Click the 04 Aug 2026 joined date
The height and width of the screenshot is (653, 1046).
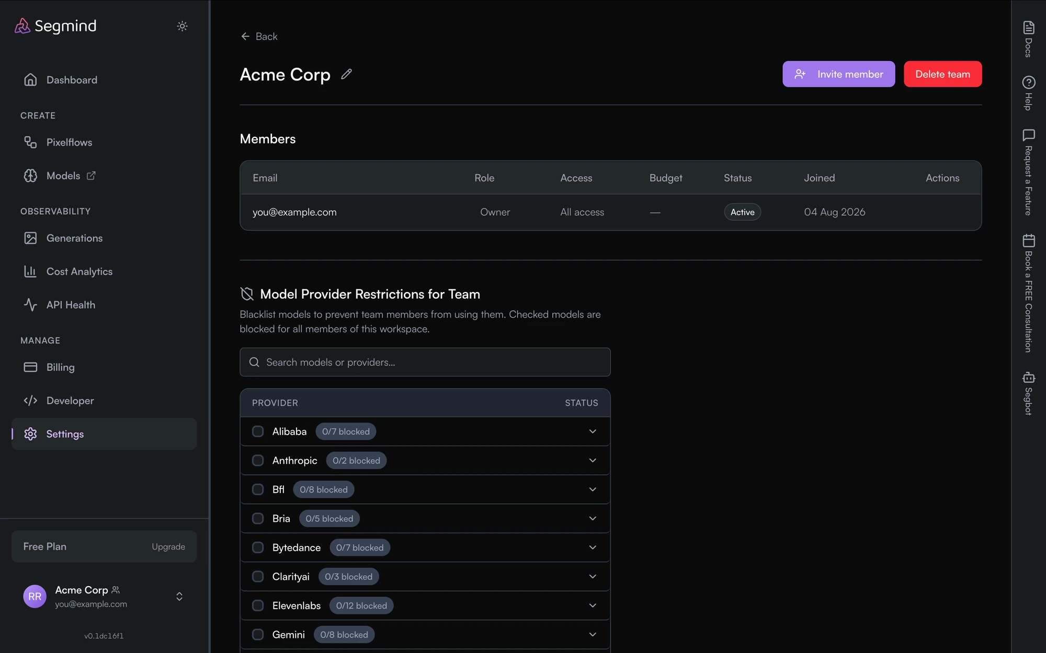tap(834, 212)
